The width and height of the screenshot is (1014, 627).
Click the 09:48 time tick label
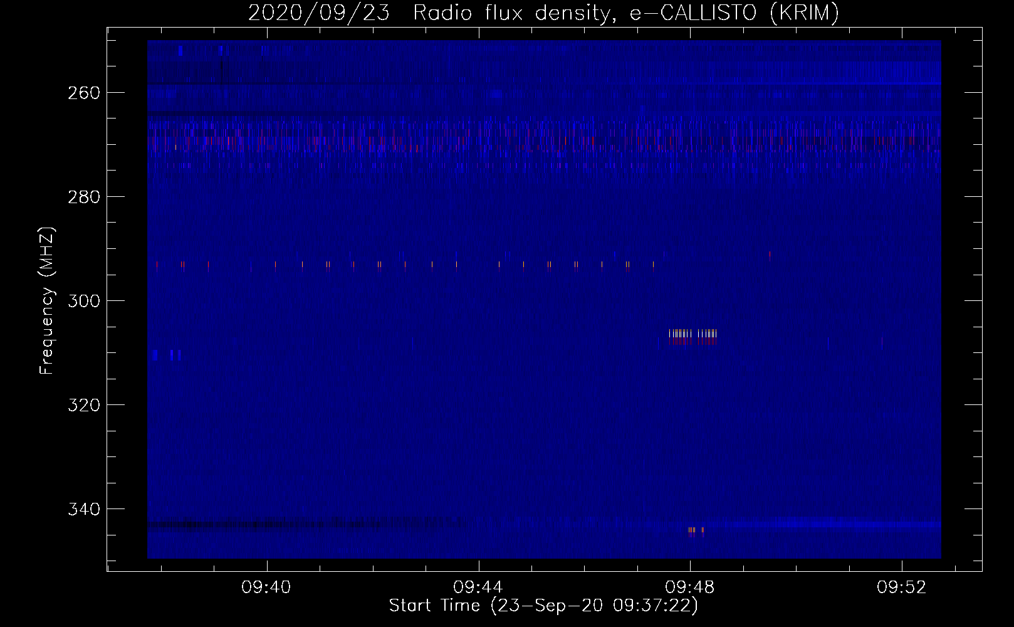point(690,587)
